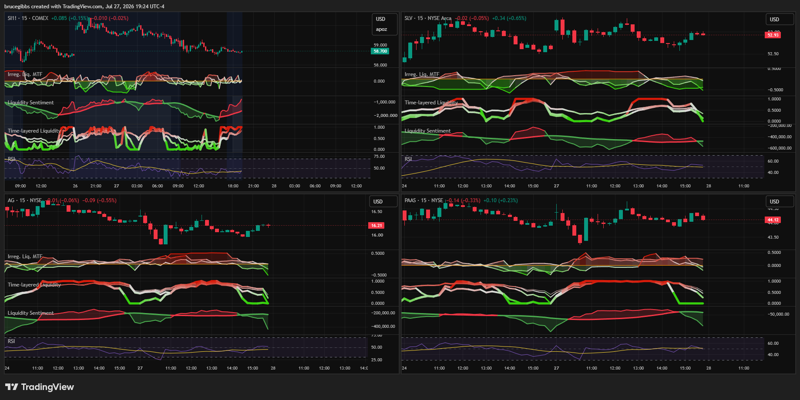Click the 52.50 price axis level

[x=773, y=54]
